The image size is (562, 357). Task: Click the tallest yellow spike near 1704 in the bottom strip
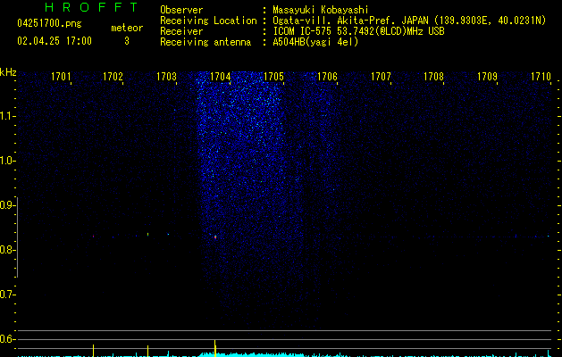215,348
